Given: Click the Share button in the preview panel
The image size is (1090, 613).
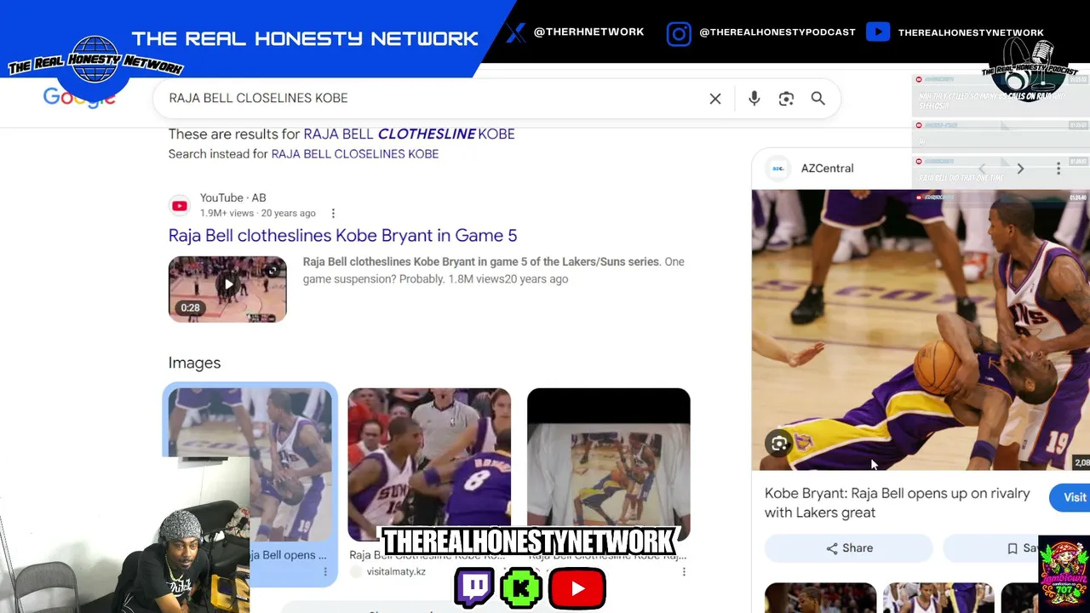Looking at the screenshot, I should coord(849,548).
